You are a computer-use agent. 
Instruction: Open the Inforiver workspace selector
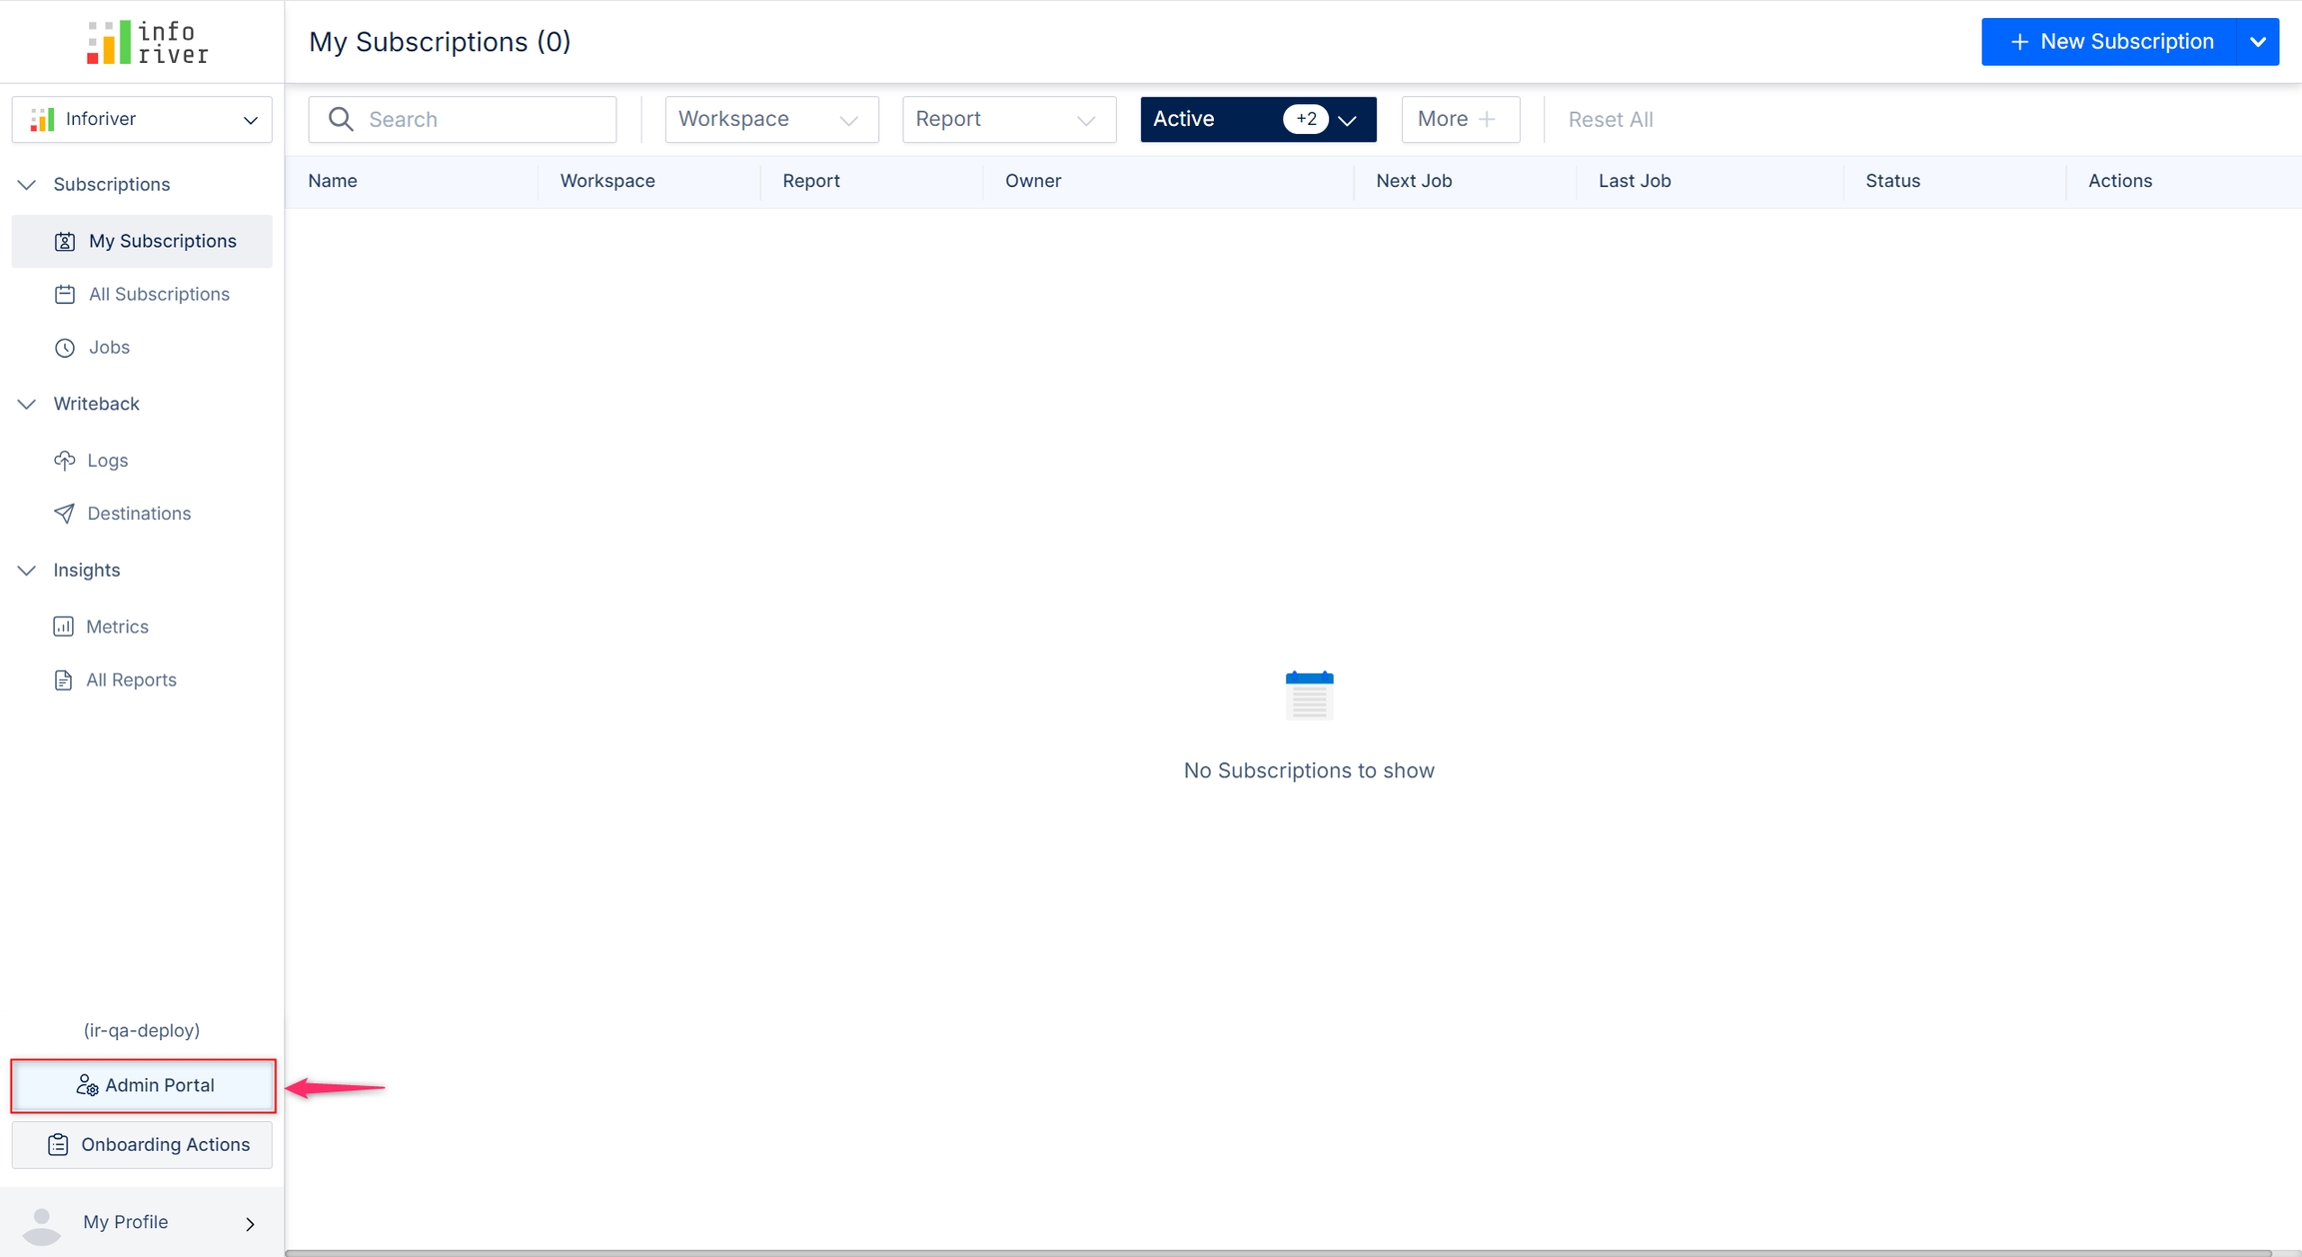click(x=142, y=119)
